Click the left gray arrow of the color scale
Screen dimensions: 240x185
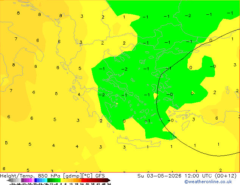(9, 180)
